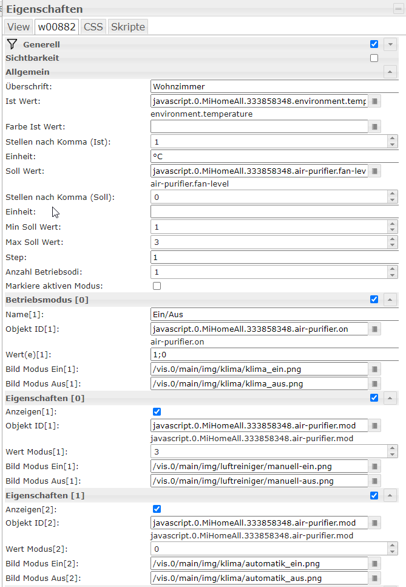
Task: Collapse the Eigenschaften [1] section
Action: tap(390, 496)
